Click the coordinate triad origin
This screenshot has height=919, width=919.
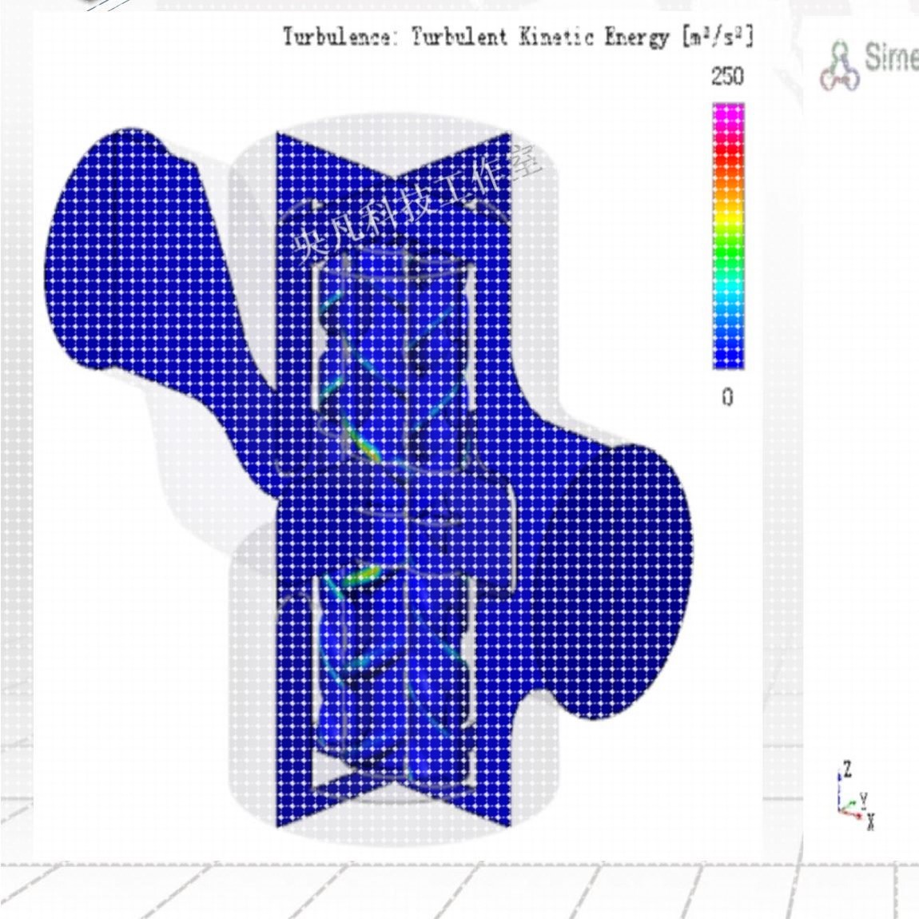tap(839, 809)
